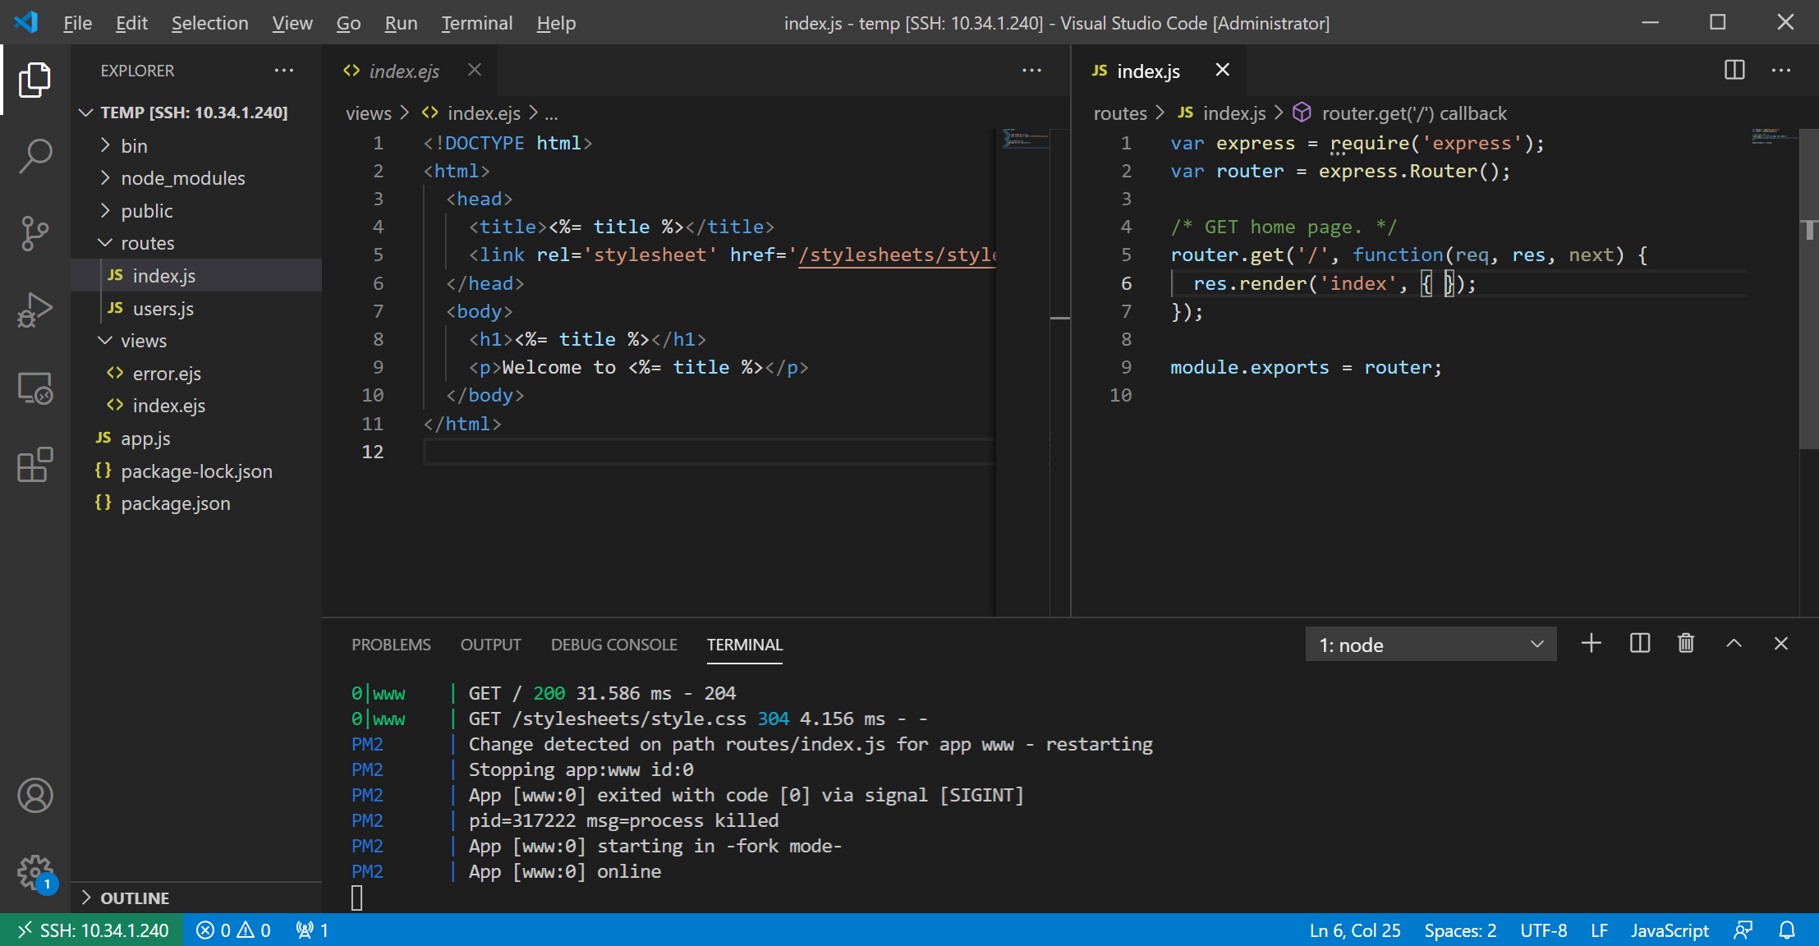1819x946 pixels.
Task: Open the '1: node' terminal dropdown
Action: pos(1430,645)
